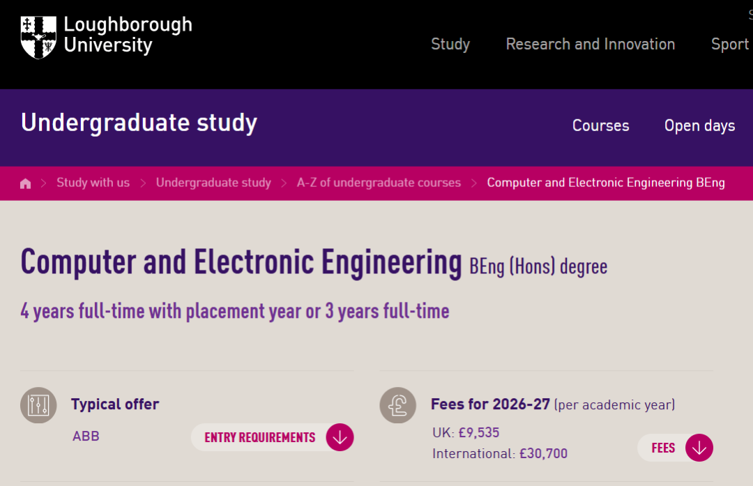Follow the Study with us breadcrumb link
The height and width of the screenshot is (486, 753).
pyautogui.click(x=93, y=183)
